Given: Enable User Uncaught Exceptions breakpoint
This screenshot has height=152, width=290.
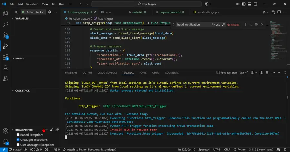Looking at the screenshot, I should point(18,145).
